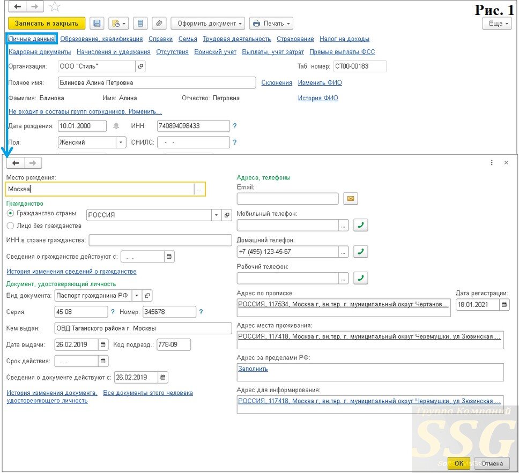The height and width of the screenshot is (473, 519).
Task: Send email with envelope icon
Action: pyautogui.click(x=351, y=198)
